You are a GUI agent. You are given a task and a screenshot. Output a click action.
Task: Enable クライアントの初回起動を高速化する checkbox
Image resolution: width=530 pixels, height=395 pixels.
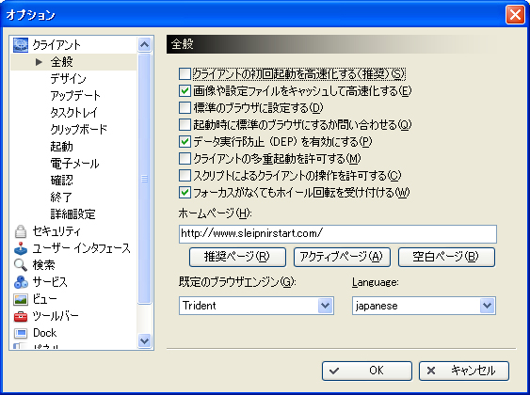pos(185,74)
